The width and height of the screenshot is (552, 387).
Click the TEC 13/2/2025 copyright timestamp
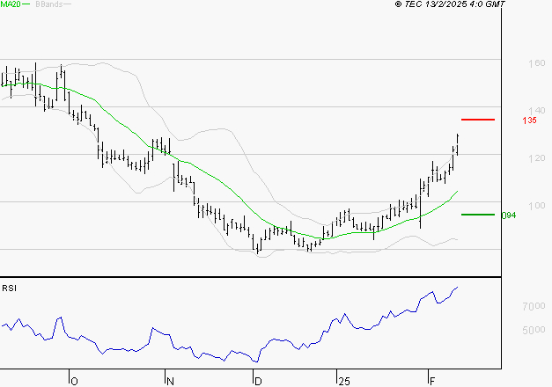coord(450,4)
